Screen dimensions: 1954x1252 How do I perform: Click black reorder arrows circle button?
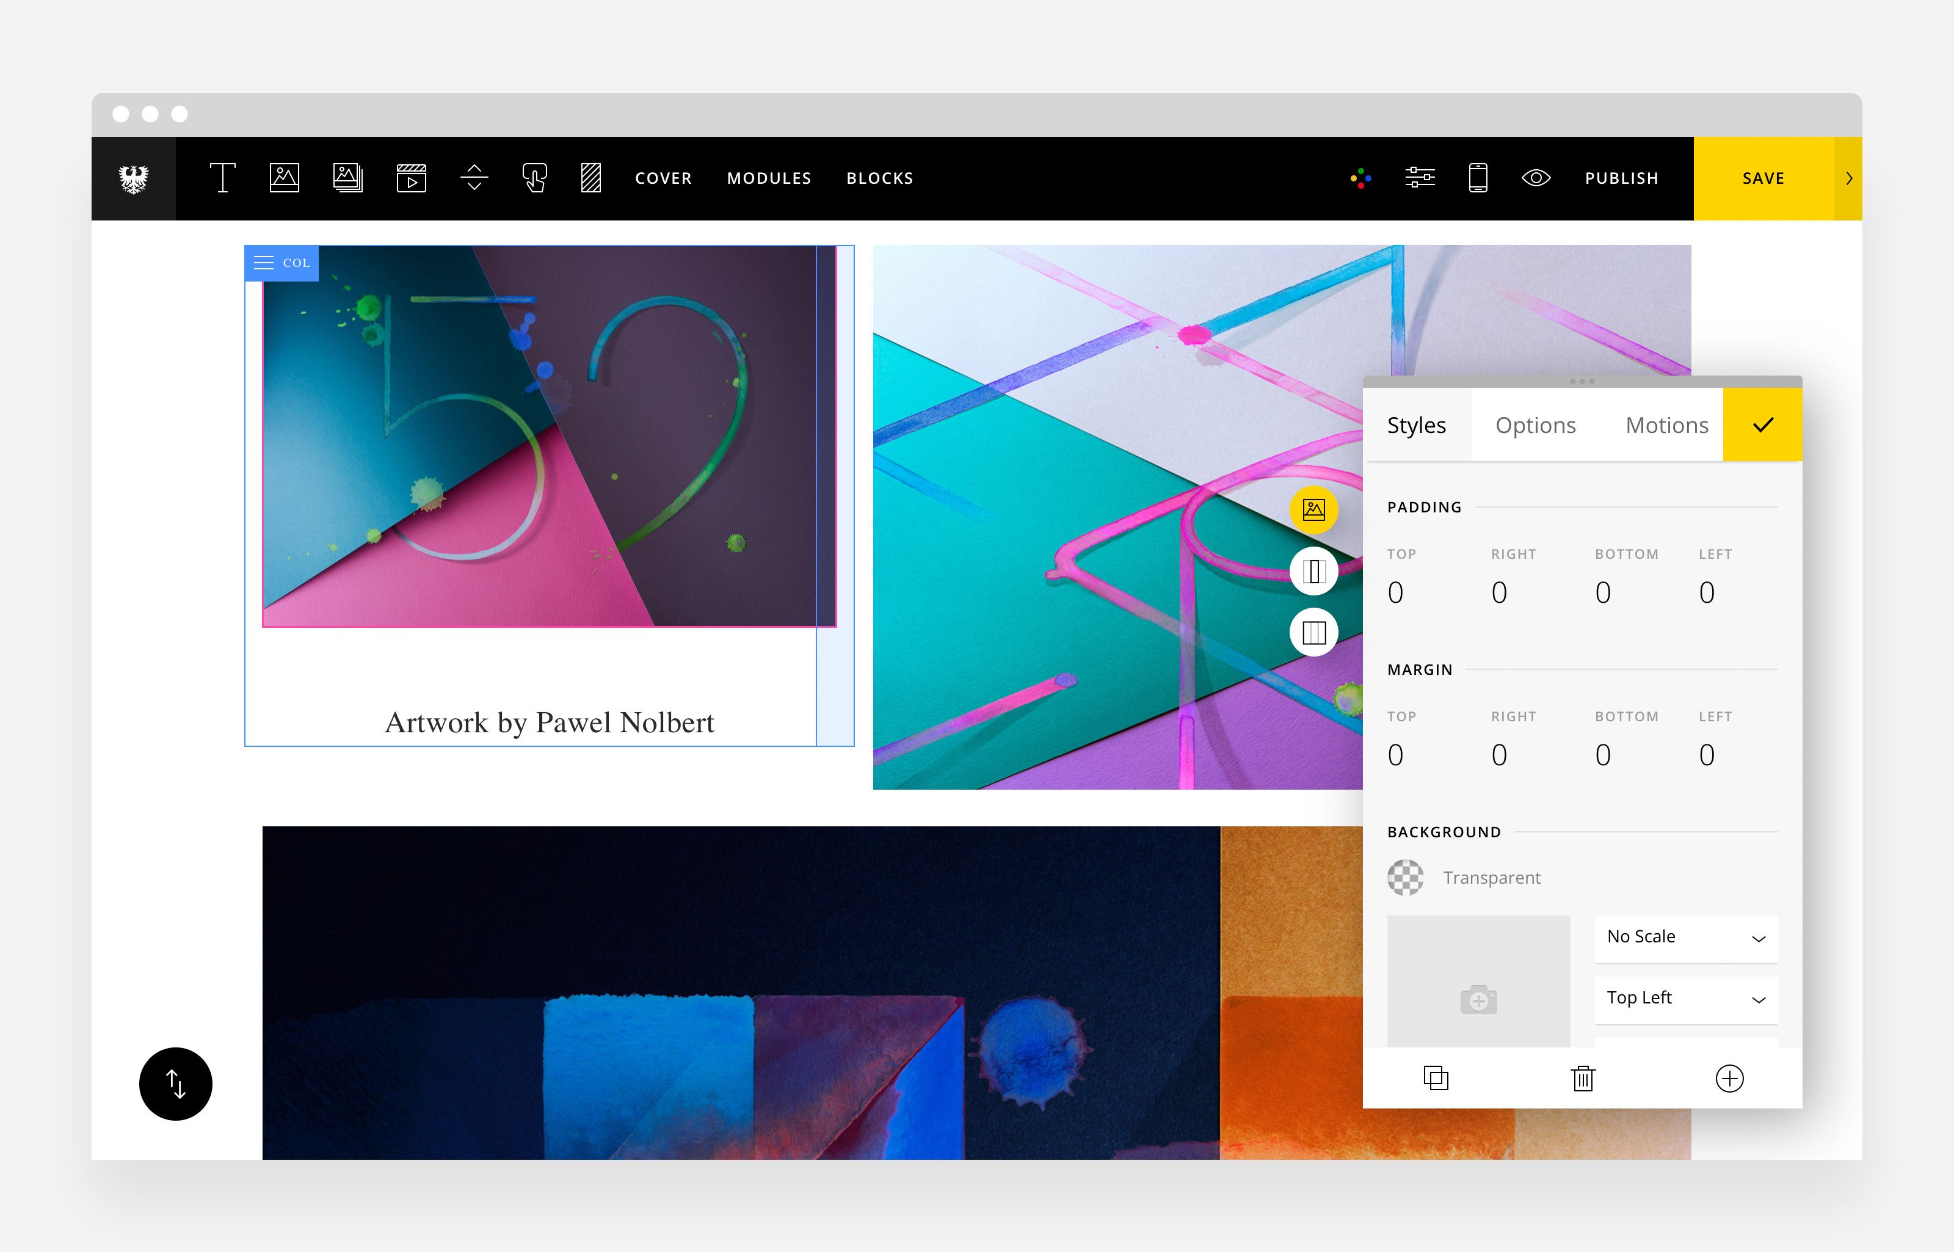176,1083
